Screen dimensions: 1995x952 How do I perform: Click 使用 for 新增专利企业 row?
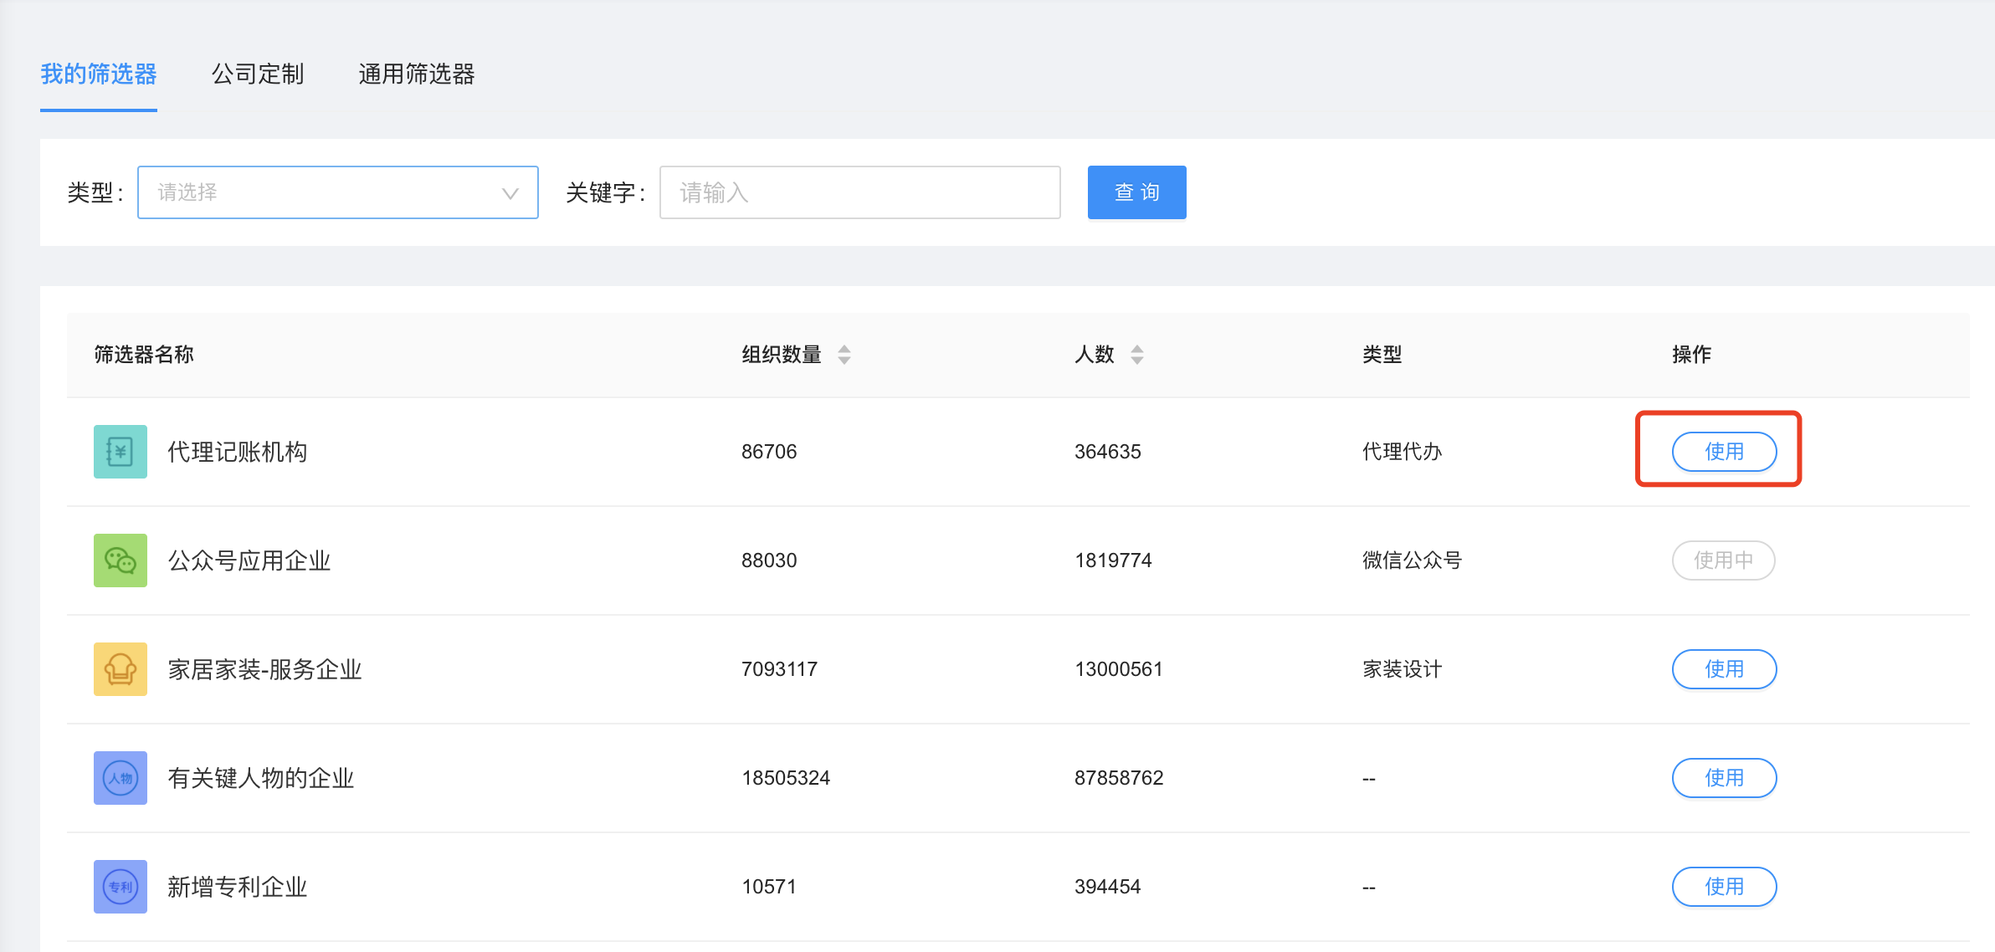point(1724,887)
